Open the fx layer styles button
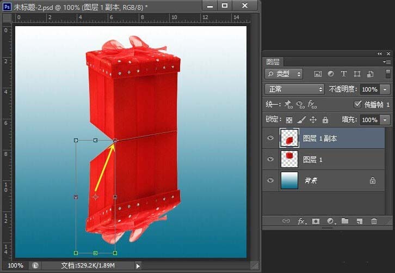The width and height of the screenshot is (395, 273). click(x=301, y=221)
